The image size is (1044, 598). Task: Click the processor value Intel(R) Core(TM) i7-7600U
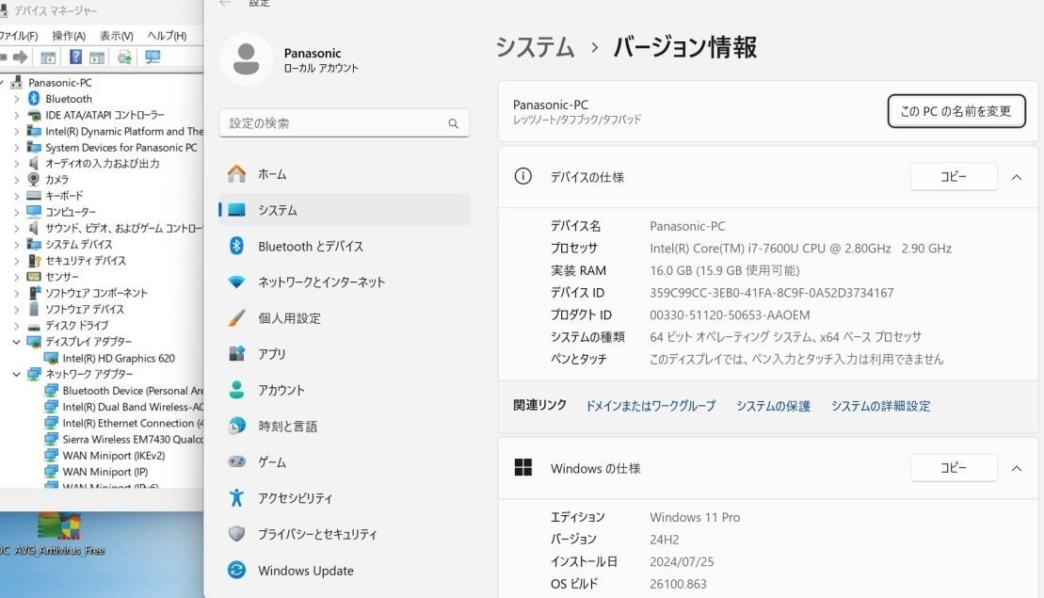[800, 249]
